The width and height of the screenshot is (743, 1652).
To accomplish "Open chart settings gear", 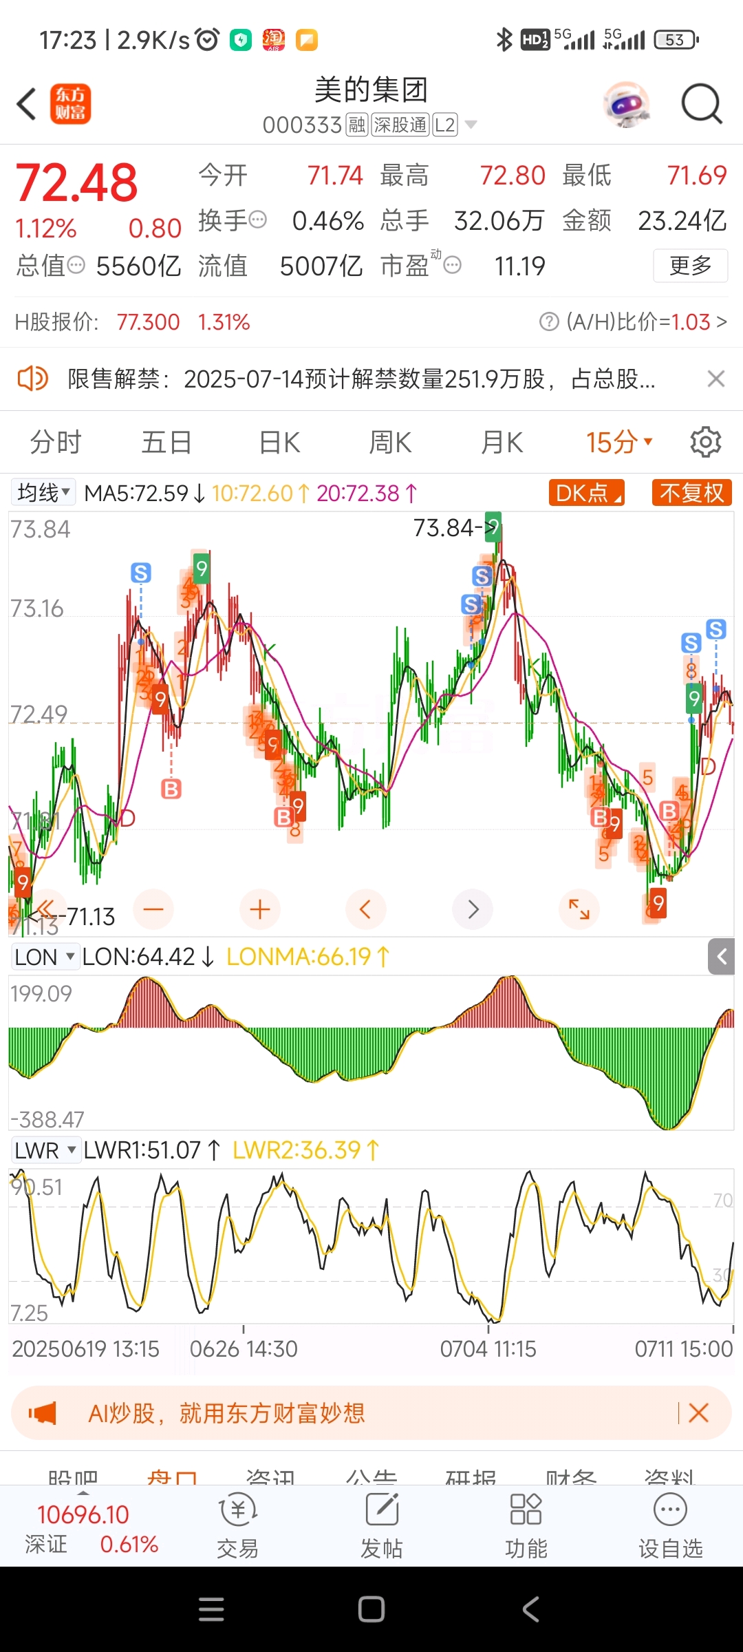I will pyautogui.click(x=706, y=442).
